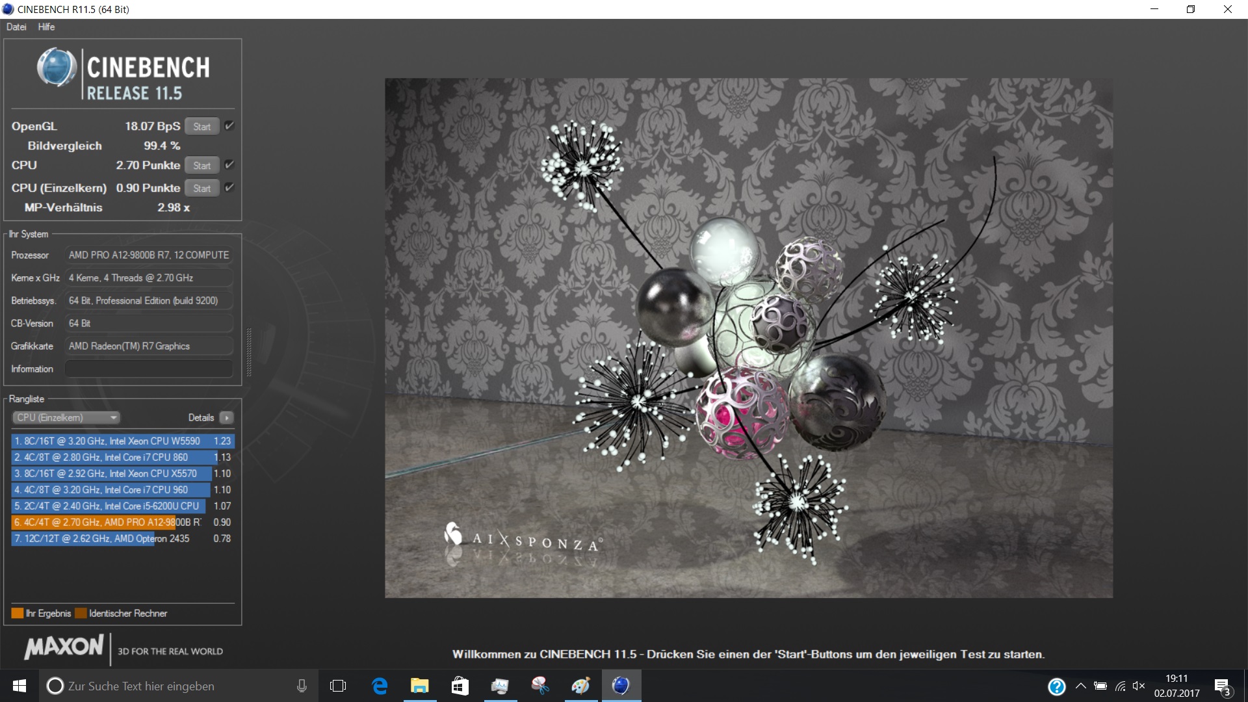Click the Information input field
Image resolution: width=1248 pixels, height=702 pixels.
149,369
